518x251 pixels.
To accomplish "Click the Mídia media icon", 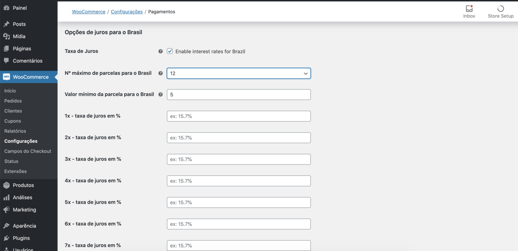I will click(x=6, y=36).
